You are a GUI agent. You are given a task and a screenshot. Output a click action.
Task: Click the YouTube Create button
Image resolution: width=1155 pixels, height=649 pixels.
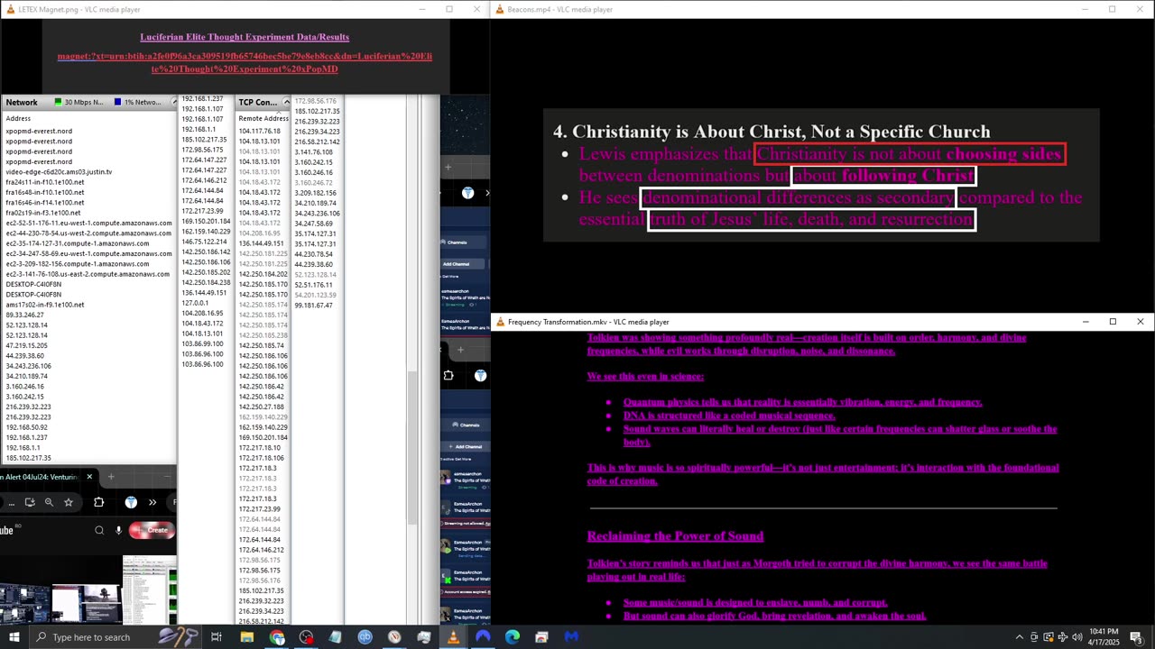pyautogui.click(x=151, y=530)
